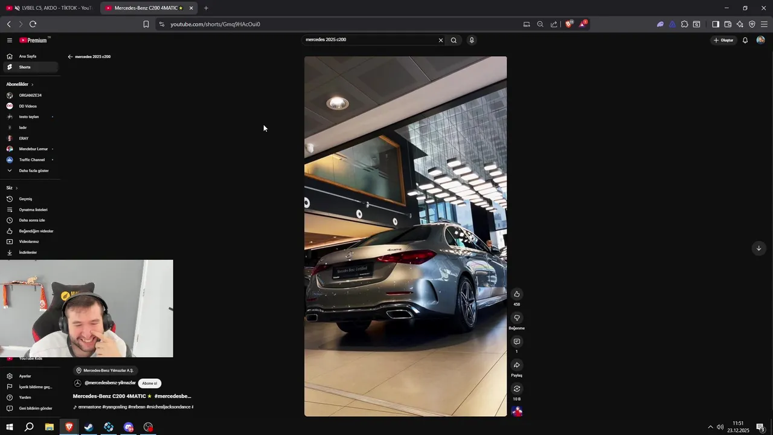This screenshot has width=773, height=435.
Task: Open the Oluştur create button
Action: 723,40
